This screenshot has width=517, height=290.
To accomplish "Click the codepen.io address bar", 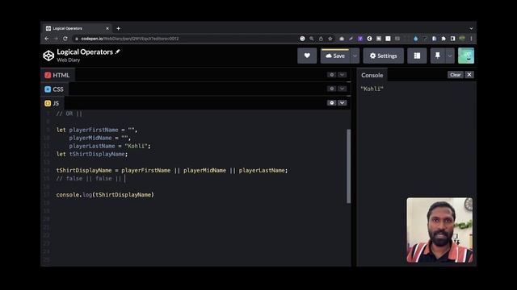I will click(185, 39).
